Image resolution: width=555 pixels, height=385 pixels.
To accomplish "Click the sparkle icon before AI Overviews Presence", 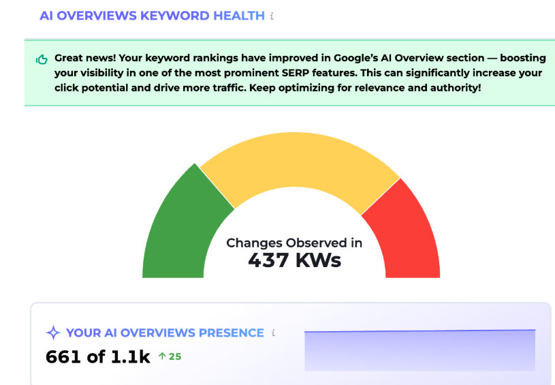I will tap(53, 333).
